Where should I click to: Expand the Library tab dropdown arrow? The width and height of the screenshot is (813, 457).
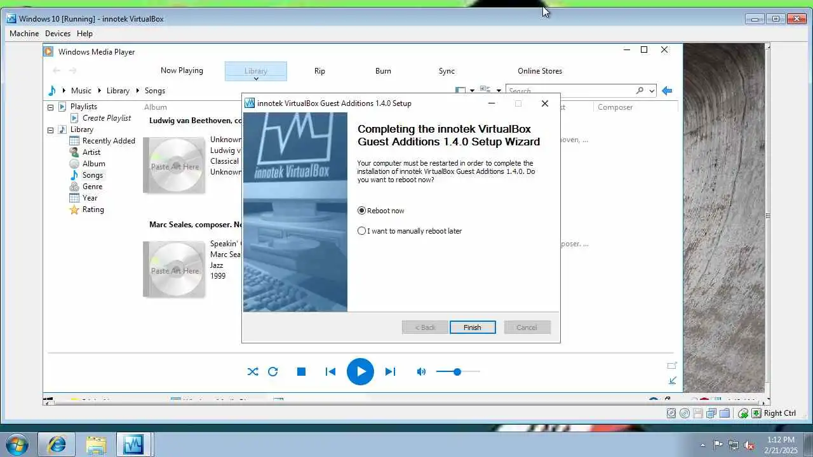pyautogui.click(x=256, y=79)
